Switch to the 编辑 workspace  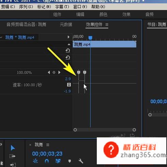[x=80, y=14]
